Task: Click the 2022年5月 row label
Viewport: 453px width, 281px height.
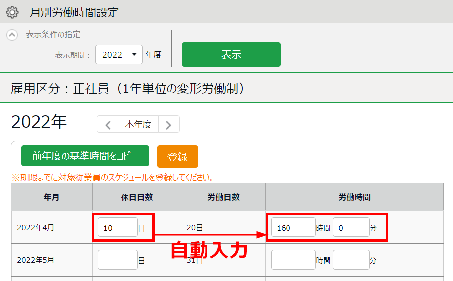Action: 36,260
